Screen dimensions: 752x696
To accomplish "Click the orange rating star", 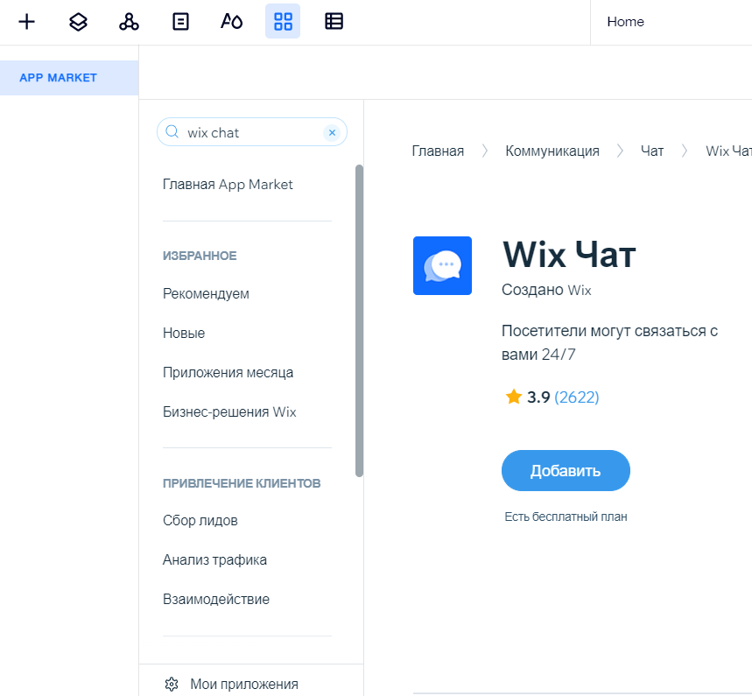I will tap(514, 397).
